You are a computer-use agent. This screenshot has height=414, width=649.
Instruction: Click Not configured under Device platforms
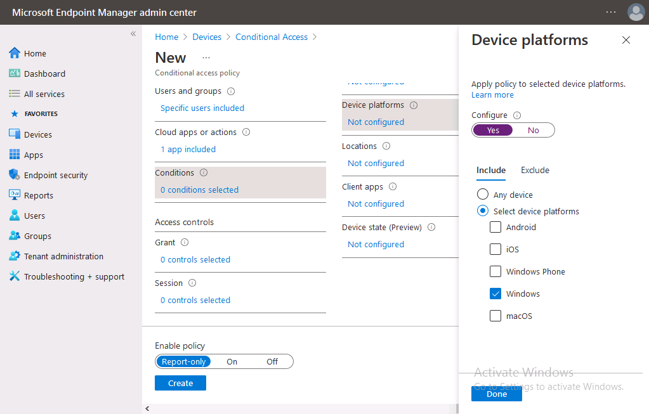click(x=376, y=122)
